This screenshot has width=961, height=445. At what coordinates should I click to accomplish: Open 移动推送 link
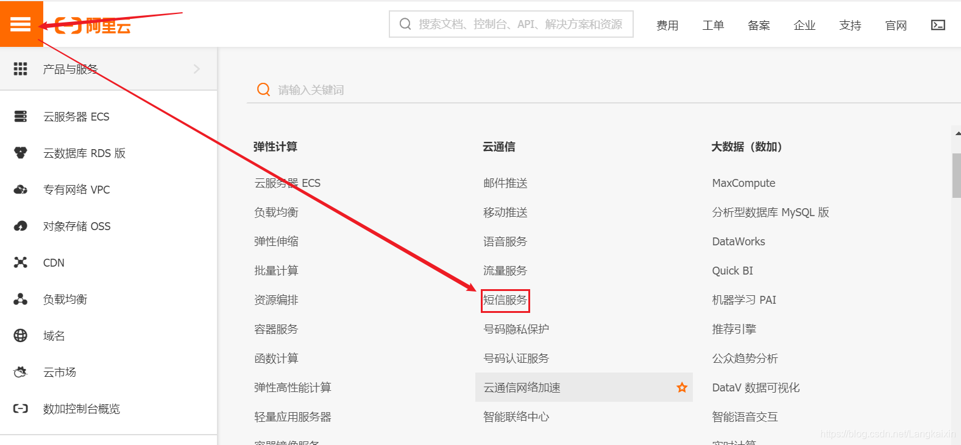click(505, 212)
